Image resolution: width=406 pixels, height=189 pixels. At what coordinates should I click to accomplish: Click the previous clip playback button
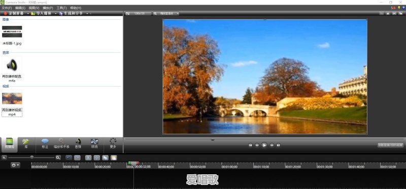click(x=250, y=145)
